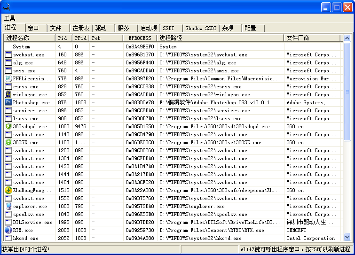355x255 pixels.
Task: Click the winlogon.exe process icon
Action: (8, 94)
